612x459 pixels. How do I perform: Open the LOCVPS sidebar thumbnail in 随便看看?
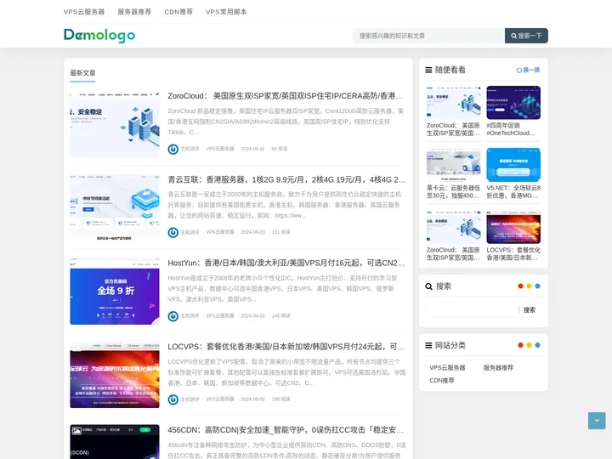tap(513, 227)
